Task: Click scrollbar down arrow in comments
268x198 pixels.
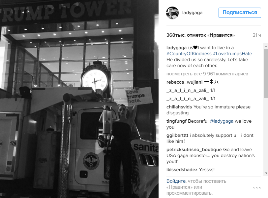Action: coord(266,173)
